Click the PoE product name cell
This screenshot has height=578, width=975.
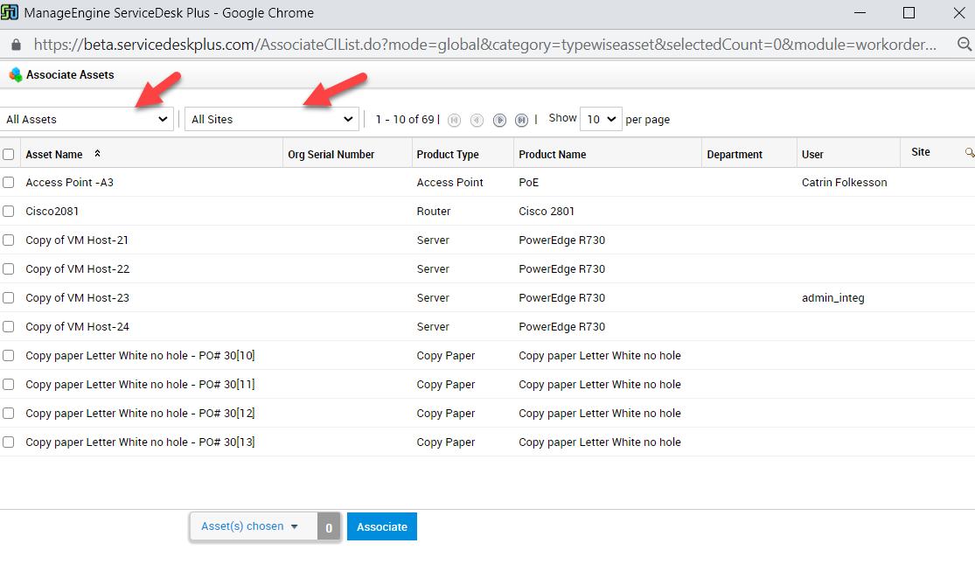click(528, 182)
